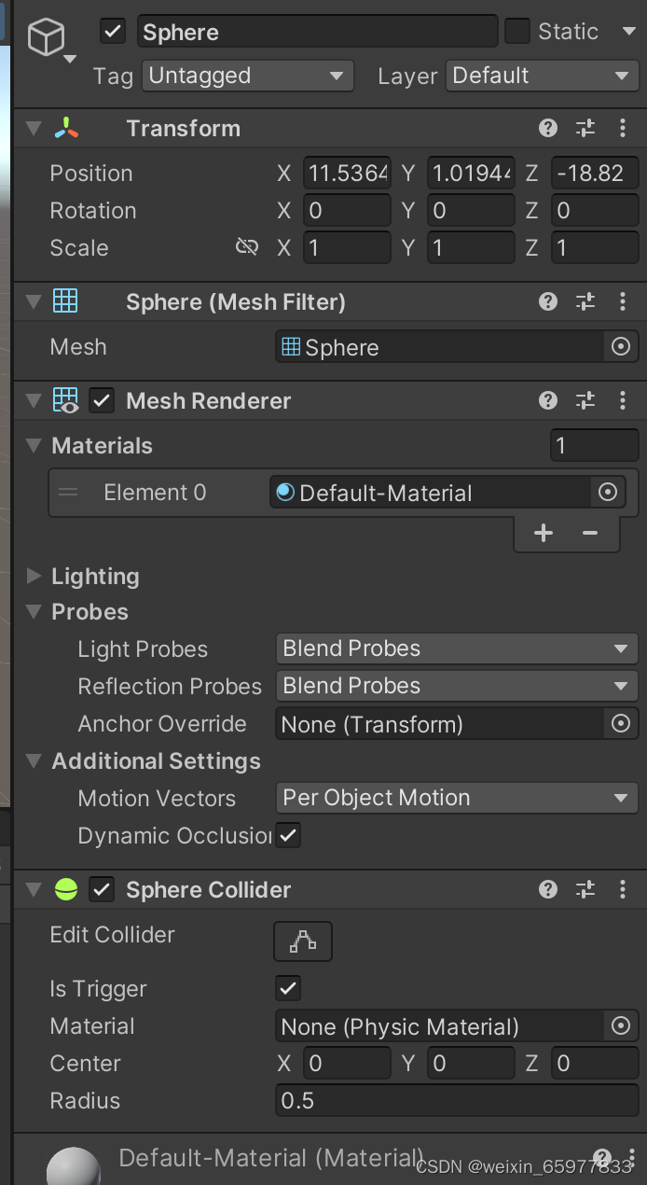Open Sphere Collider preset icon
This screenshot has width=647, height=1185.
click(585, 890)
